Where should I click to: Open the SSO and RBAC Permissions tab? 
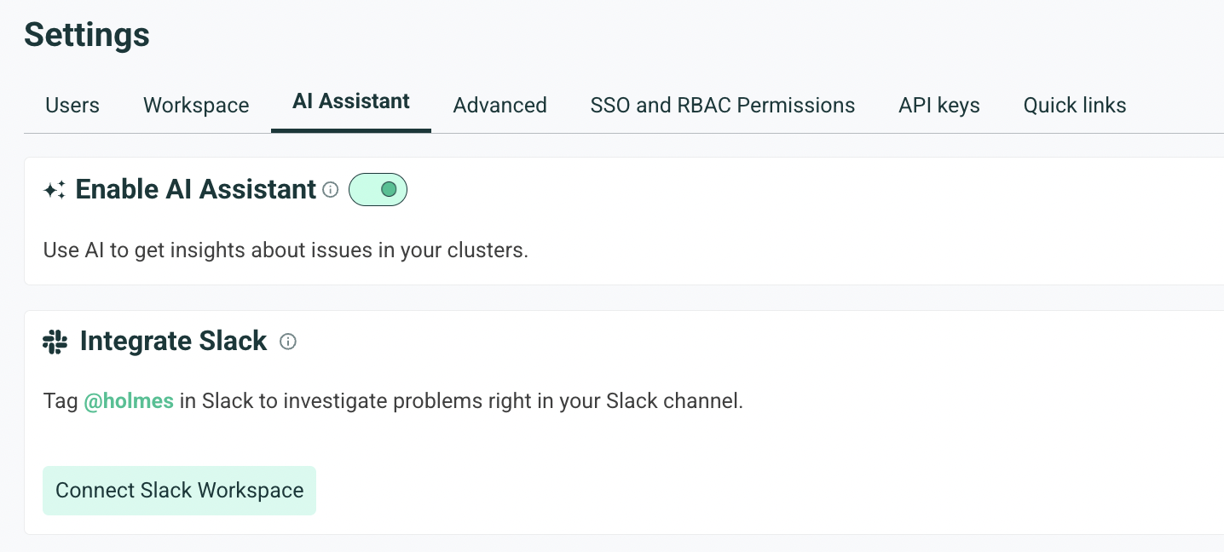coord(723,106)
